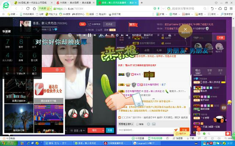Click the Windows 开始 Start button
Image resolution: width=235 pixels, height=146 pixels.
tap(9, 143)
